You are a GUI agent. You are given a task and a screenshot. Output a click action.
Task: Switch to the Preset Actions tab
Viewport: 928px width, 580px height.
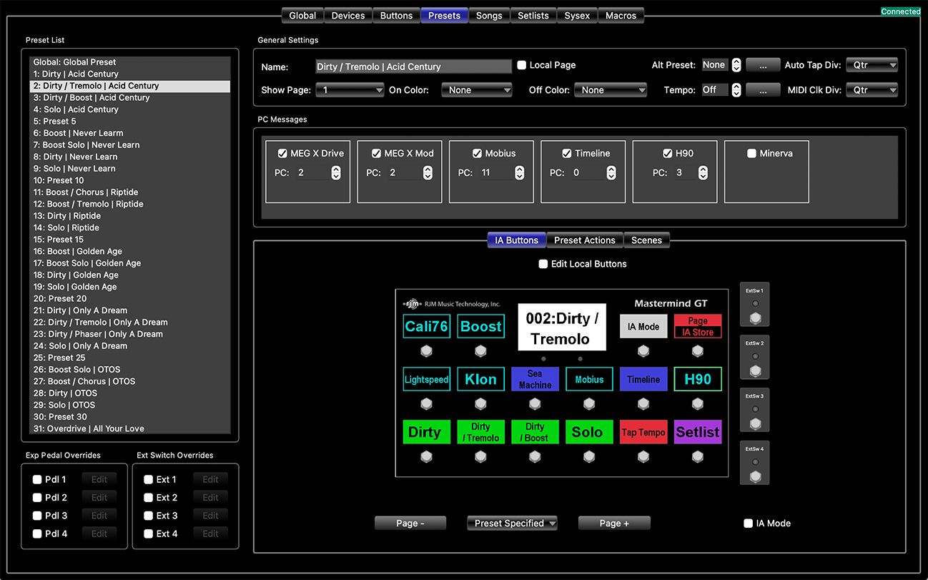(585, 240)
